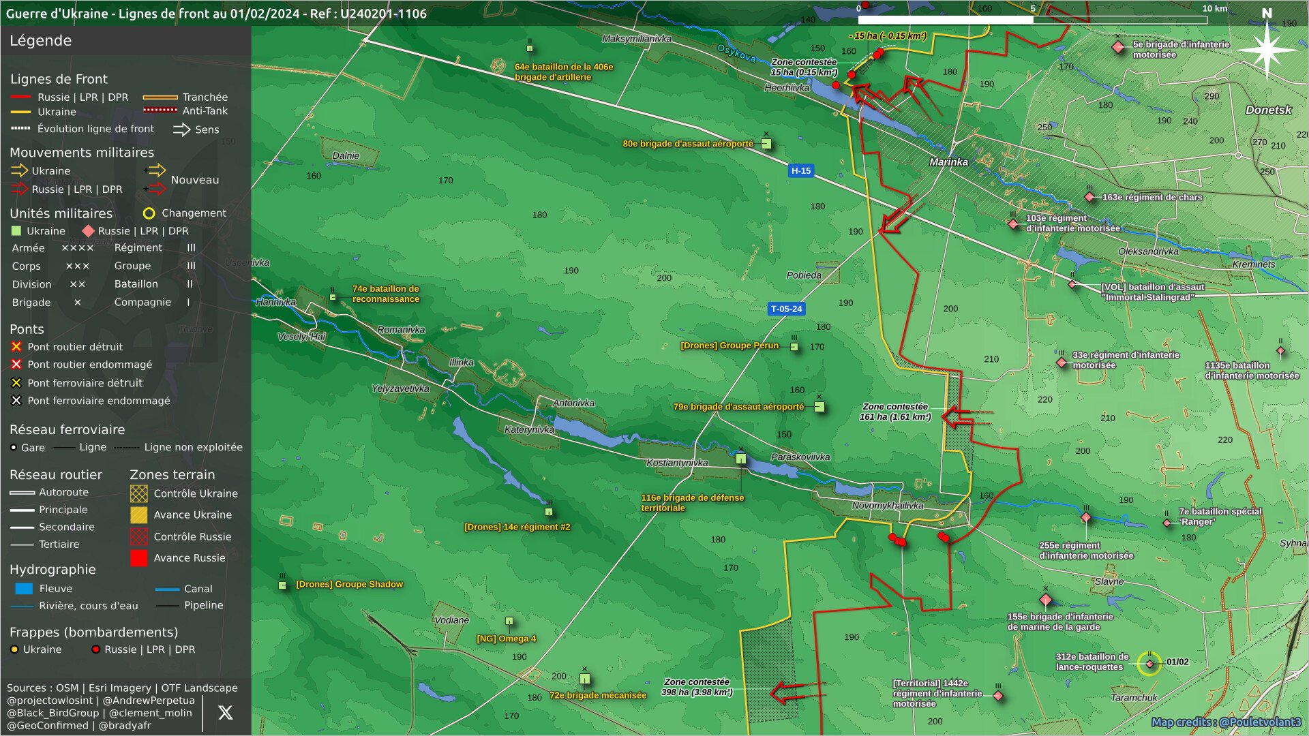Click the '- 15 ha (- 0.15 km²)' label
This screenshot has width=1309, height=736.
point(888,36)
